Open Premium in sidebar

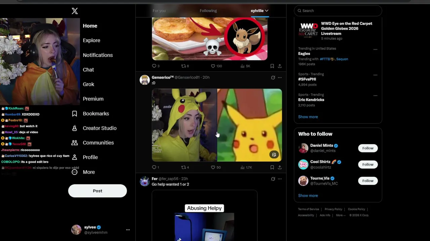pyautogui.click(x=93, y=99)
